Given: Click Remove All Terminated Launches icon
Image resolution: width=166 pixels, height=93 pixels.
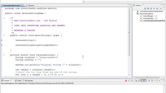Looking at the screenshot, I should click(x=132, y=81).
